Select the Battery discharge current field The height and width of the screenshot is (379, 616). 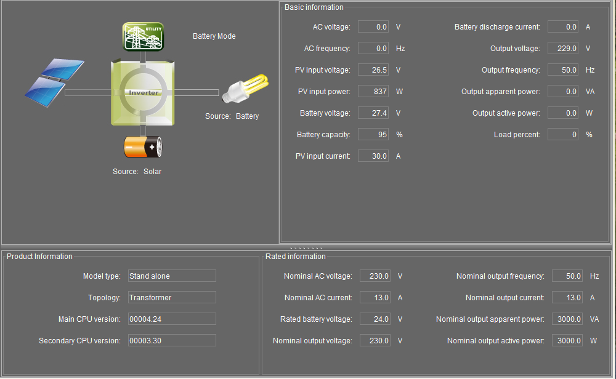click(x=563, y=26)
